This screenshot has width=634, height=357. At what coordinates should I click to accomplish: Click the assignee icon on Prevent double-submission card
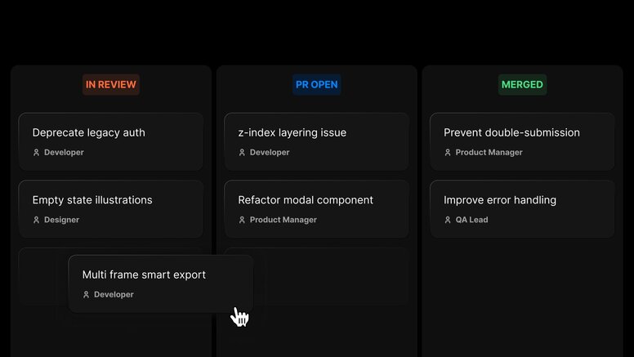click(448, 153)
